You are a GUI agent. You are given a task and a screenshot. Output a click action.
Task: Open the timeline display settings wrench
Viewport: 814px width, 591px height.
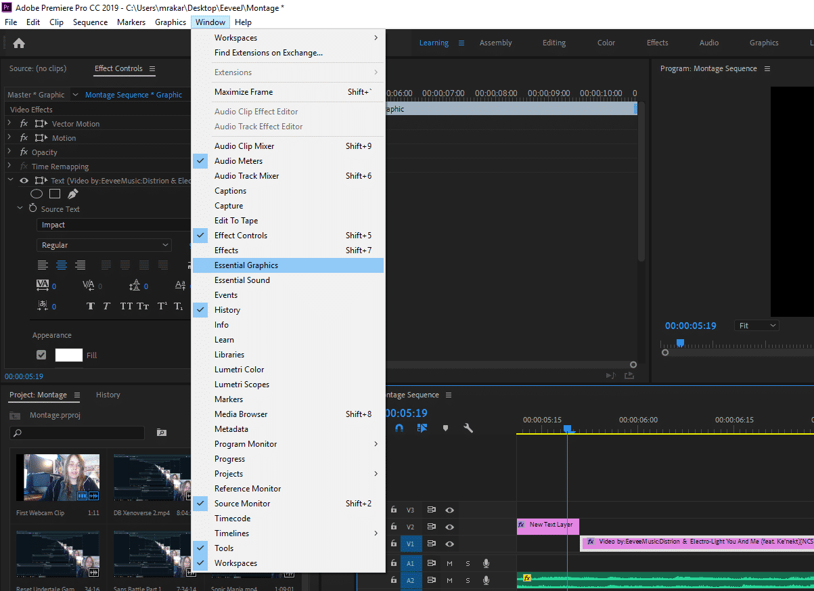point(469,428)
